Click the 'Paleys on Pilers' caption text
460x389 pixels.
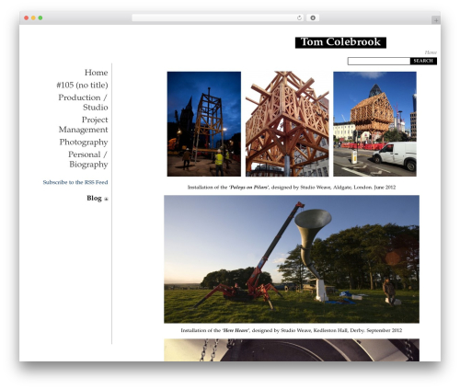292,188
